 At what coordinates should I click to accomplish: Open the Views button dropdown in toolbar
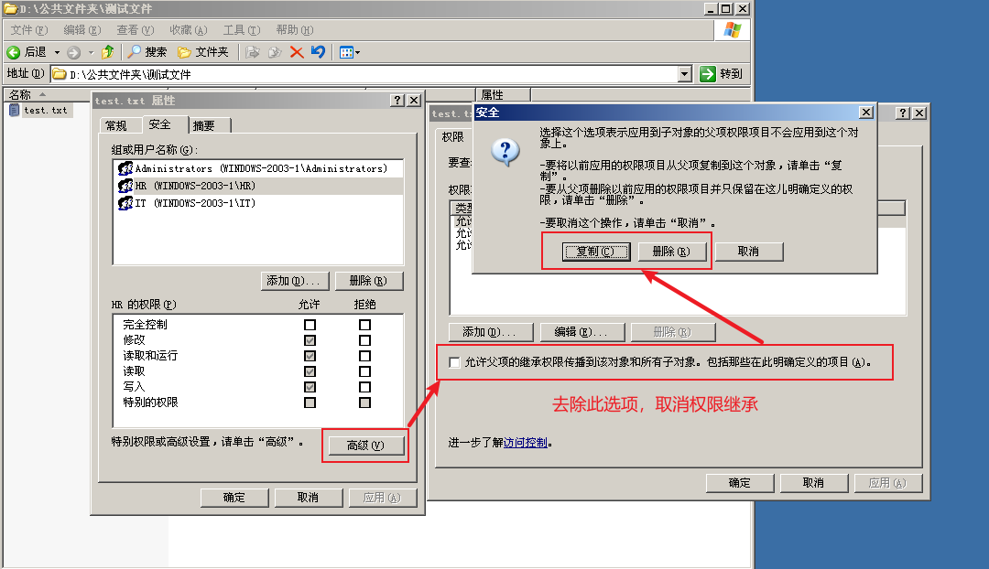click(350, 52)
